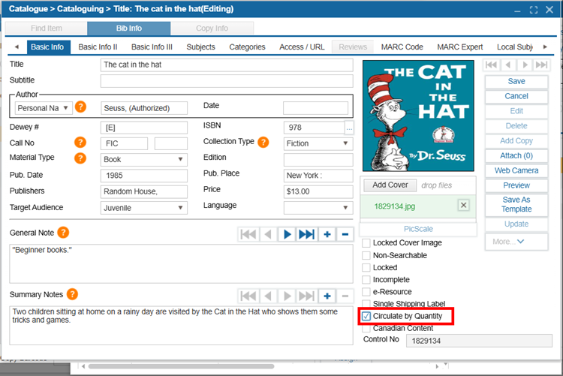Image resolution: width=563 pixels, height=376 pixels.
Task: Click help icon next to Collection Type
Action: click(x=263, y=142)
